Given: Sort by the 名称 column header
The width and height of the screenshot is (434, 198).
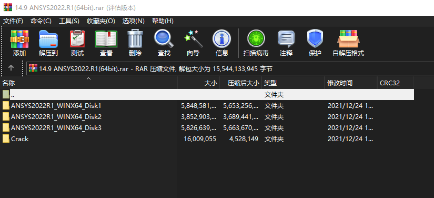Looking at the screenshot, I should tap(88, 83).
